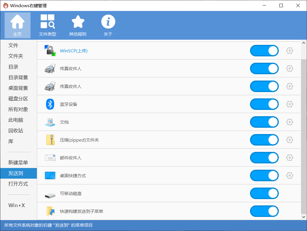
Task: Click the 压缩(zipped)文件夹 zip folder icon
Action: pyautogui.click(x=50, y=140)
